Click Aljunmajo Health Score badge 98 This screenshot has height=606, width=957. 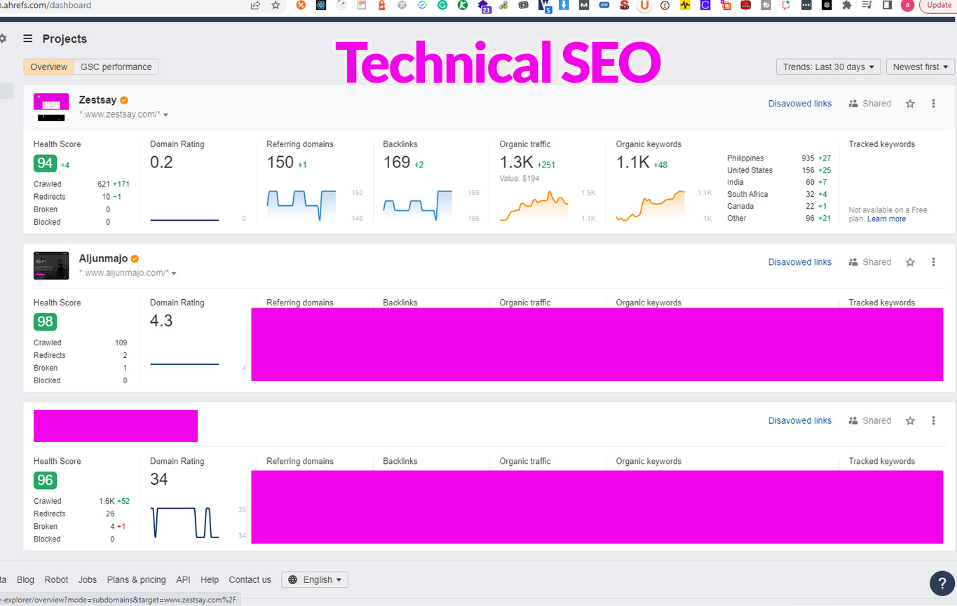click(45, 322)
